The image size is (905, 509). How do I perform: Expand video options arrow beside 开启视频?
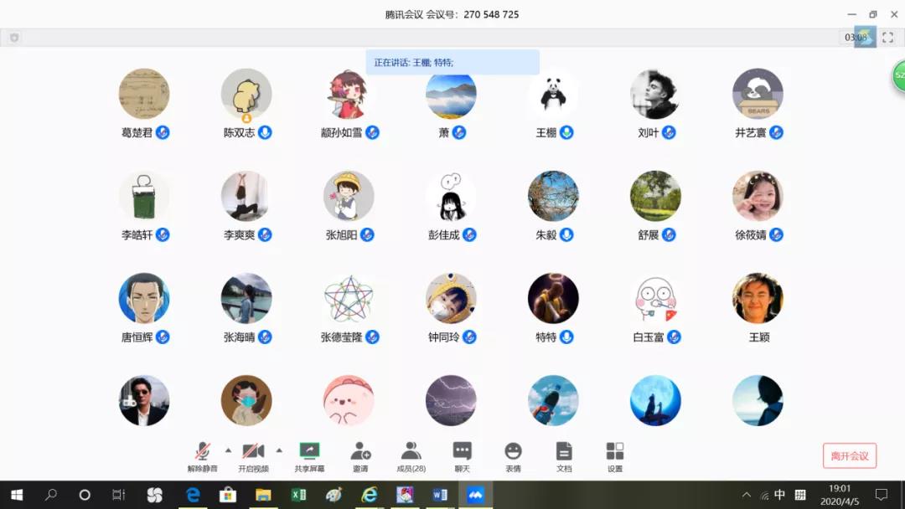point(279,450)
